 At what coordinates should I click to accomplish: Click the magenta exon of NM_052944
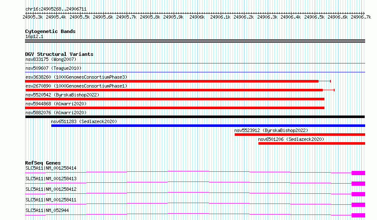tap(358, 215)
